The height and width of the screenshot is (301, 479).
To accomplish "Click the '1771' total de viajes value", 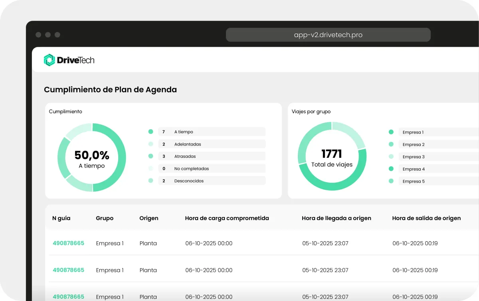I will click(332, 154).
